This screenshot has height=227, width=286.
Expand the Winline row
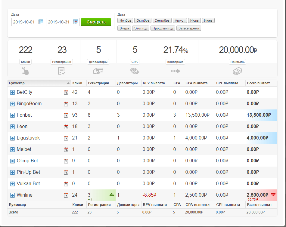pyautogui.click(x=12, y=195)
